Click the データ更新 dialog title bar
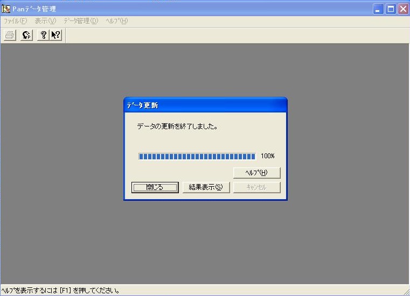Viewport: 410px width, 296px height. click(205, 105)
